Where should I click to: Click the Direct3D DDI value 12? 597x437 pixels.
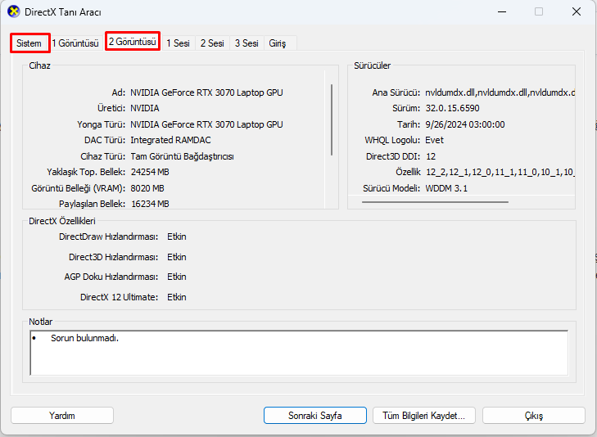pyautogui.click(x=431, y=156)
